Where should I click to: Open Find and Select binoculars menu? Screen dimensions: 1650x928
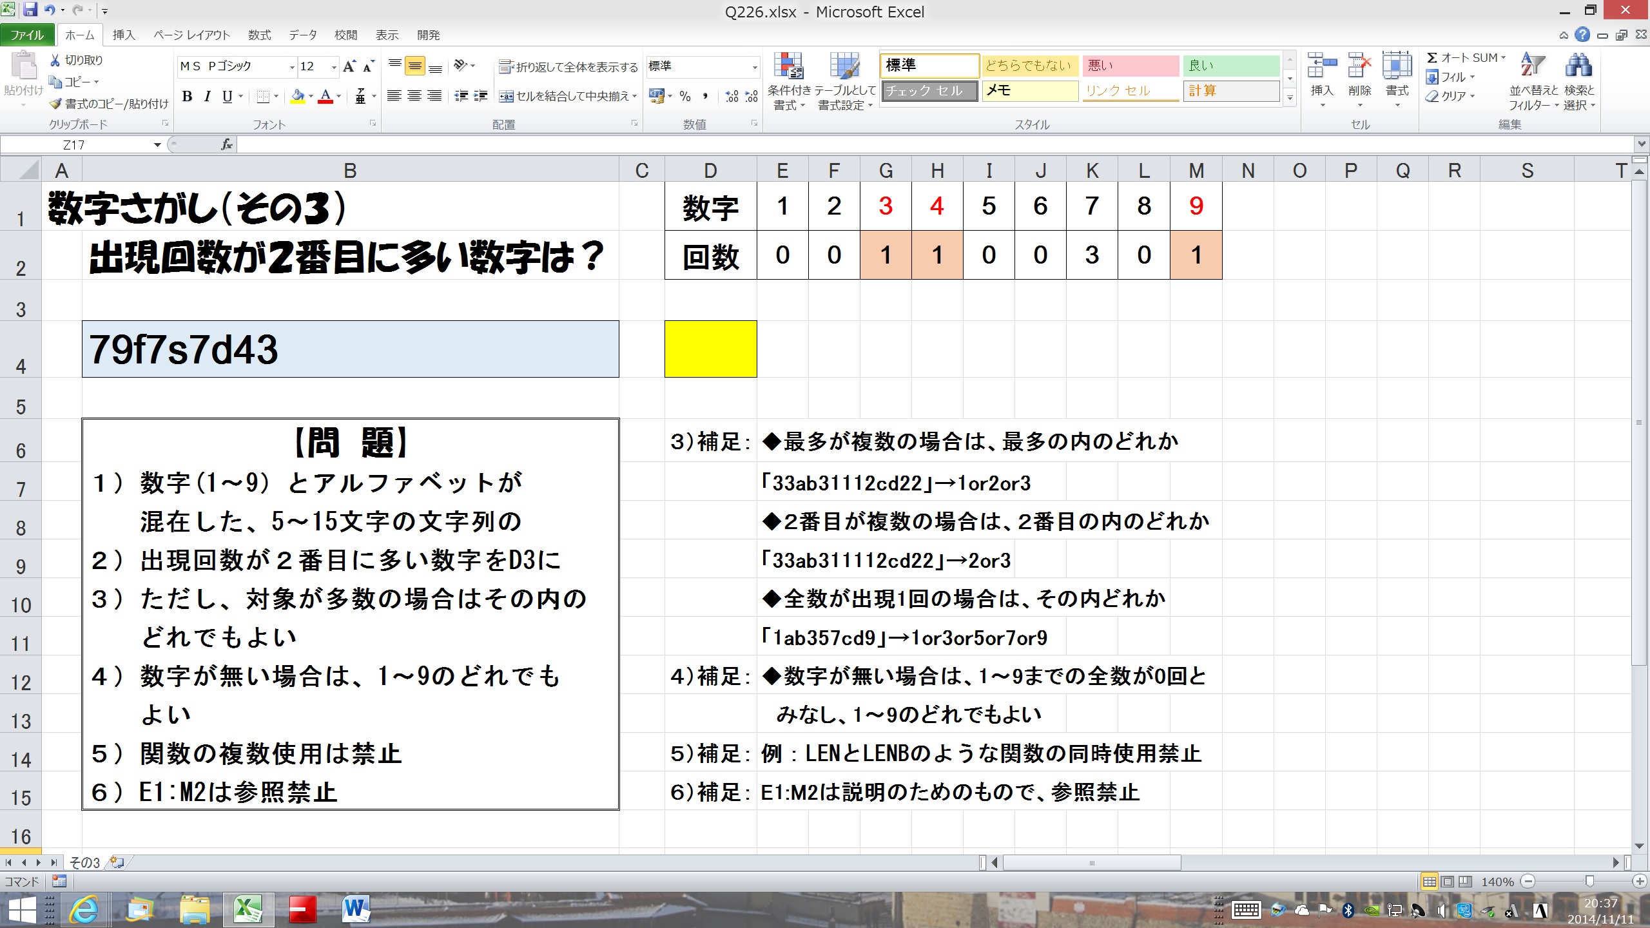click(x=1578, y=81)
